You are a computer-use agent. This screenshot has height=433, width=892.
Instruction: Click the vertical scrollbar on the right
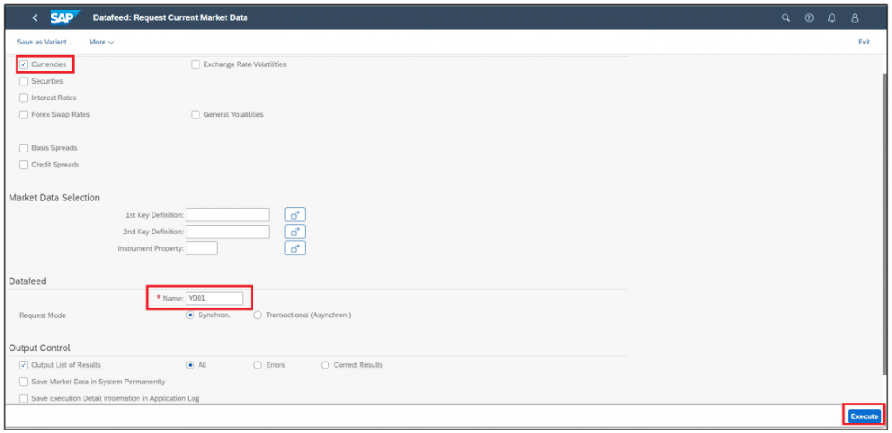885,222
